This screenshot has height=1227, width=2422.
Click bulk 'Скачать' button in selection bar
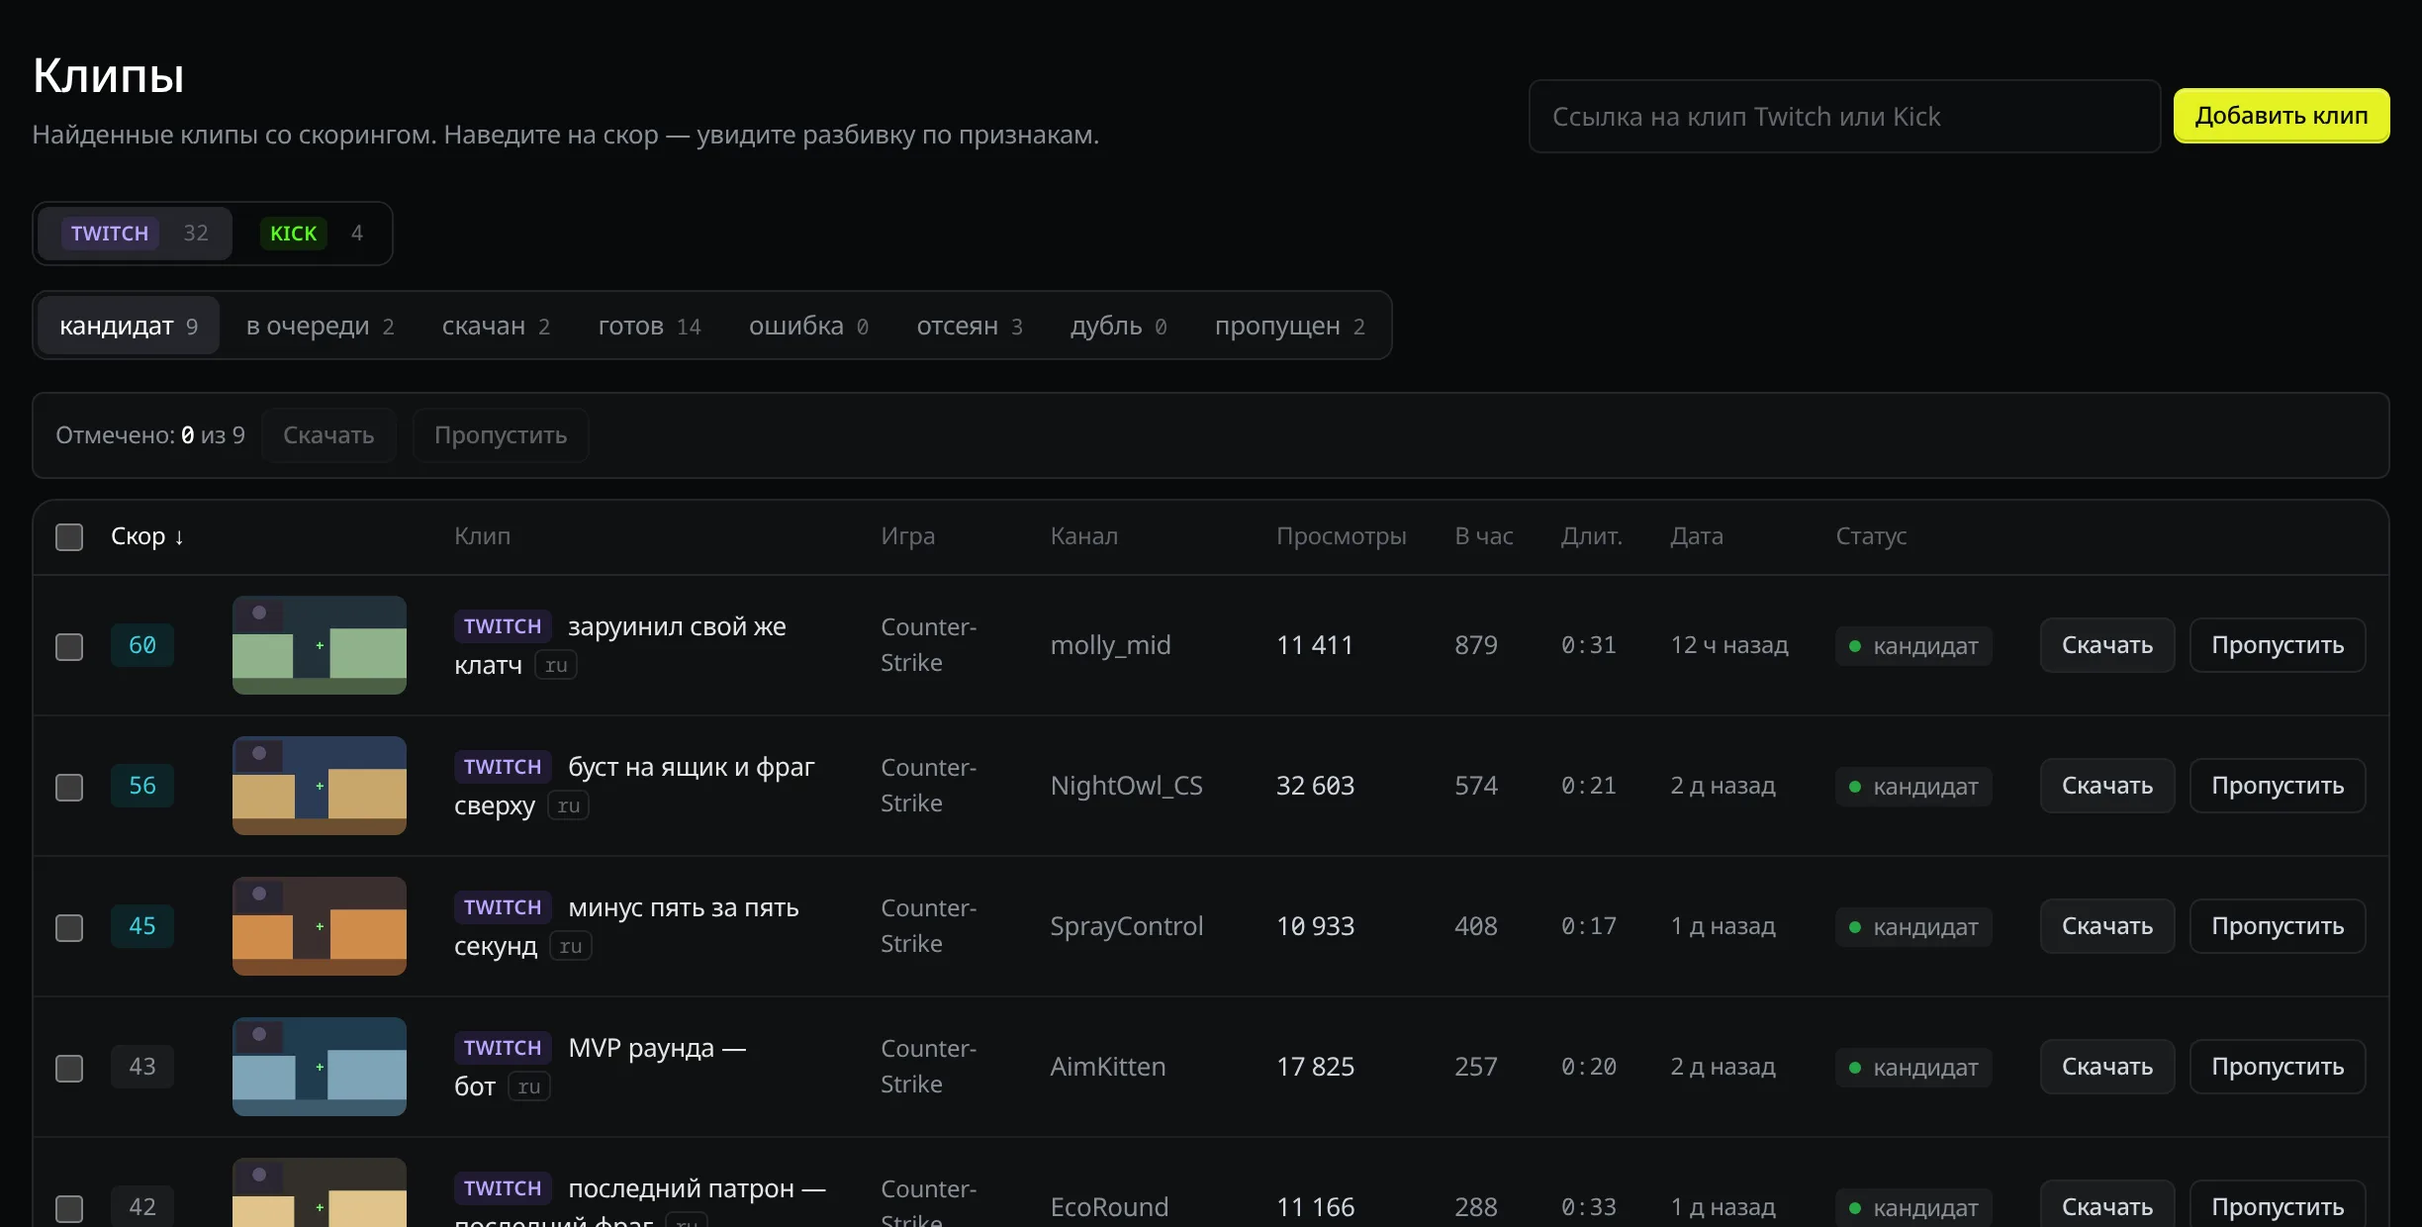coord(328,435)
